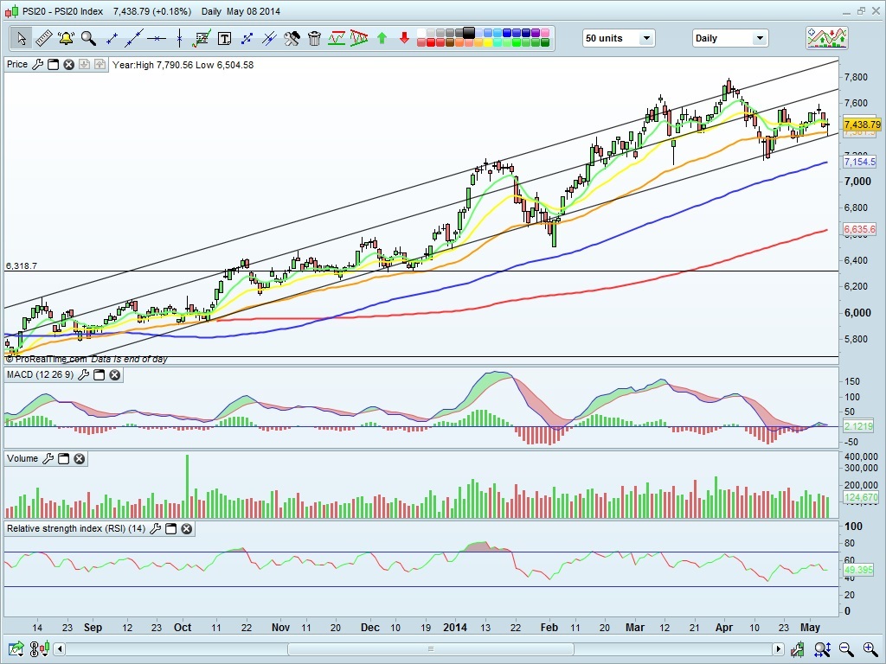The height and width of the screenshot is (664, 886).
Task: Select the ruler measurement tool
Action: 43,38
